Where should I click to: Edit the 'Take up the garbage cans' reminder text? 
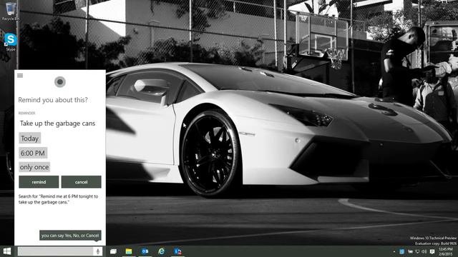[x=57, y=124]
